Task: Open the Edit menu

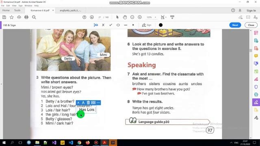Action: pos(8,6)
